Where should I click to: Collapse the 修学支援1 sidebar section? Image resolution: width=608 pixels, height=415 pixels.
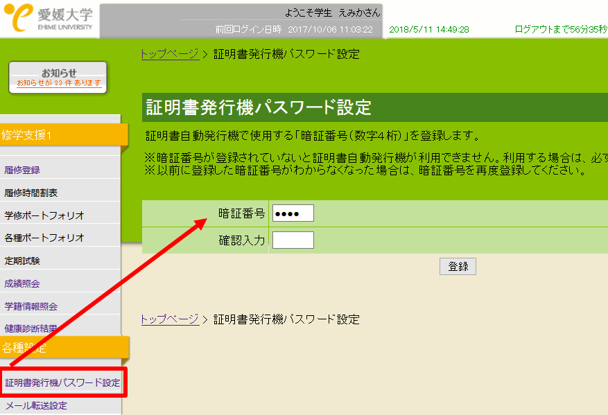[61, 135]
